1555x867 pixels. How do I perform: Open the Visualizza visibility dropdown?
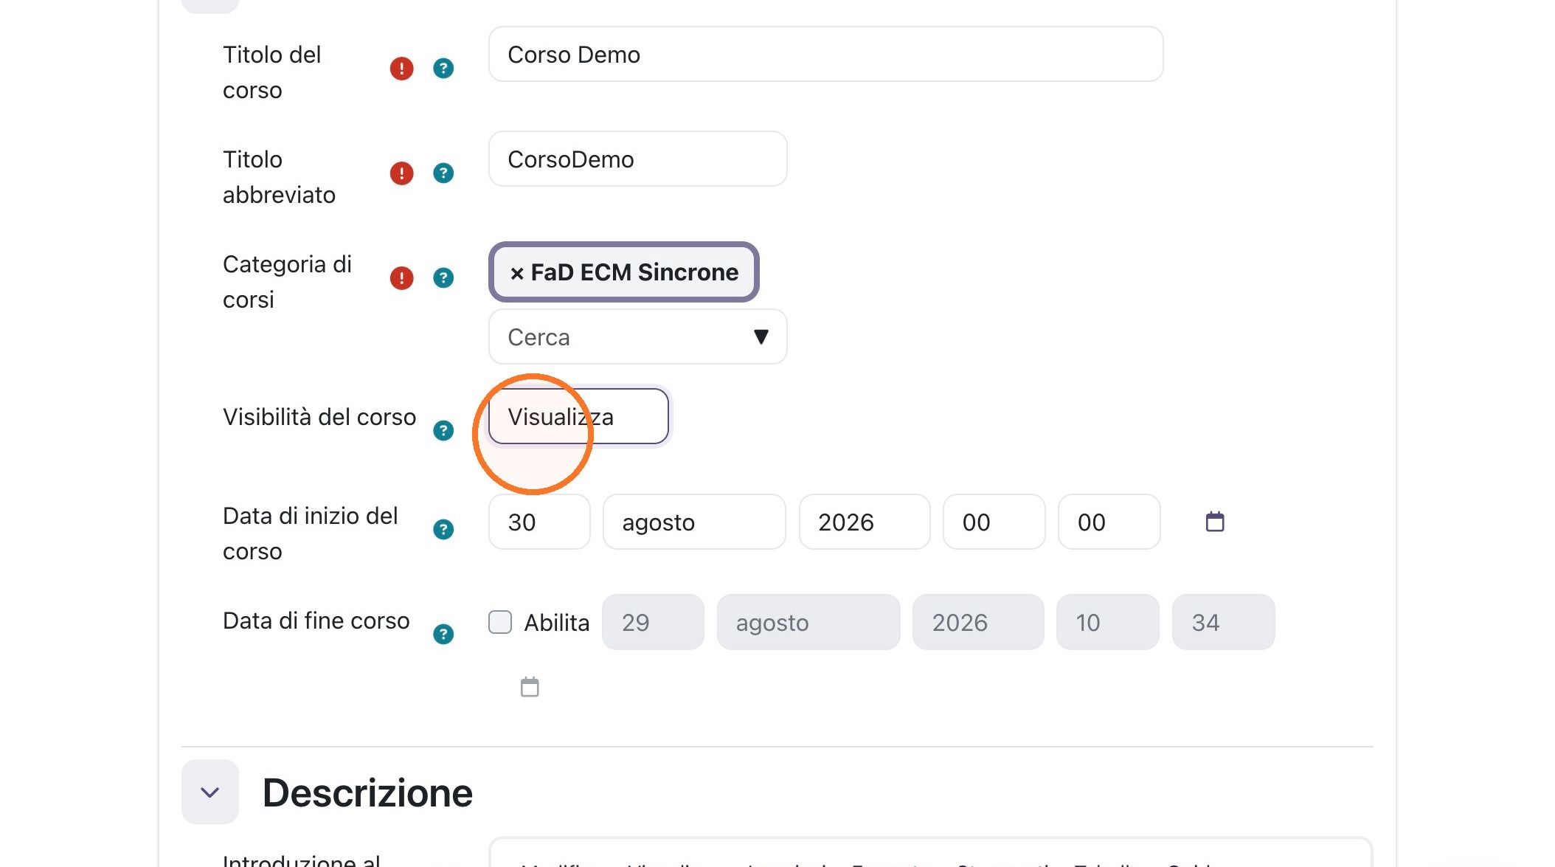(578, 417)
